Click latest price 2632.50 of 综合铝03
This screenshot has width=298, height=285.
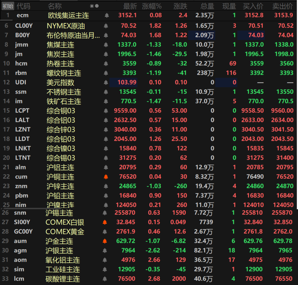(x=125, y=120)
